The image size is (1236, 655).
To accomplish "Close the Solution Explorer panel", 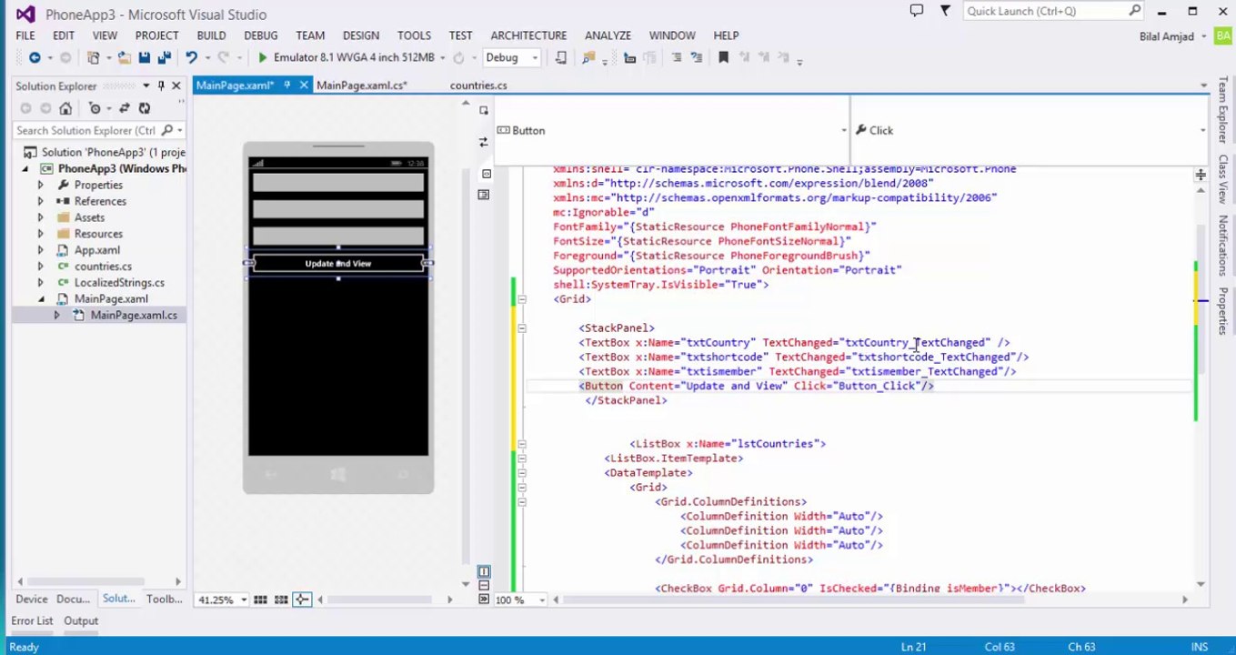I will (x=176, y=86).
